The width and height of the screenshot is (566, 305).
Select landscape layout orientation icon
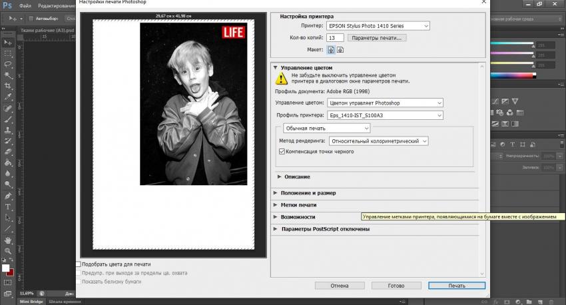(340, 50)
